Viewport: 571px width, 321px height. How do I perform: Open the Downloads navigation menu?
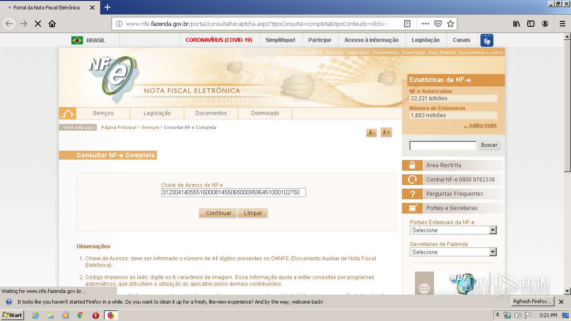tap(265, 113)
